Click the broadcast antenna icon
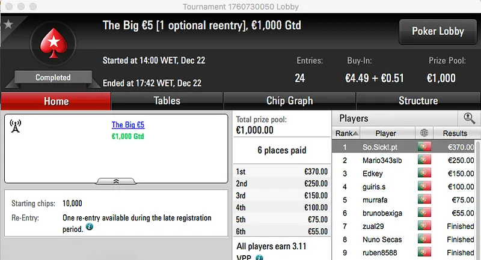Screen dimensions: 481x260 16,126
